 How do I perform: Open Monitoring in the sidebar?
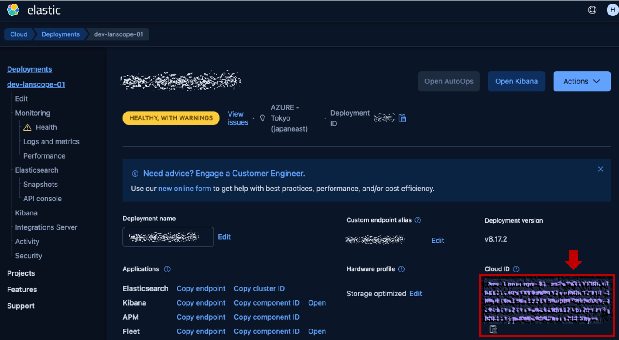point(33,113)
